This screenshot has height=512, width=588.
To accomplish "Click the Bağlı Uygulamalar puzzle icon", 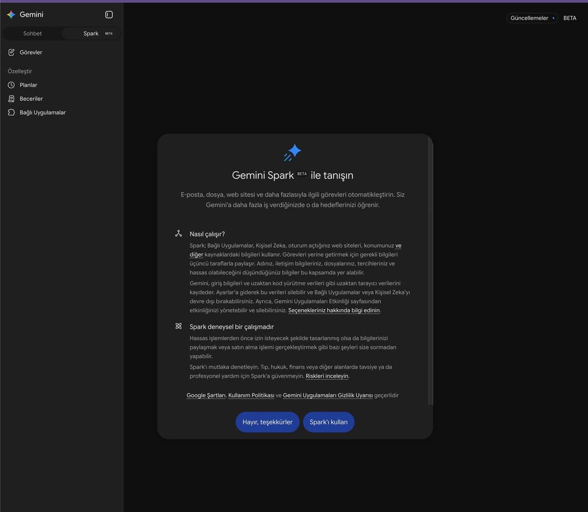I will coord(11,112).
